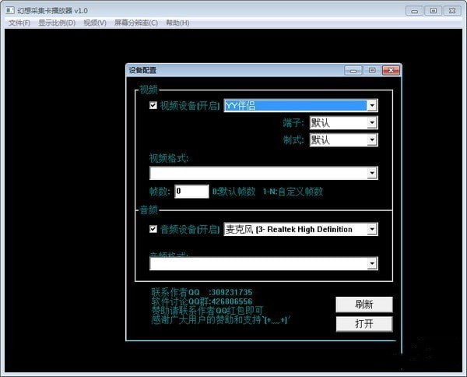Open the 文件(F) menu
Viewport: 467px width, 377px height.
[x=19, y=23]
